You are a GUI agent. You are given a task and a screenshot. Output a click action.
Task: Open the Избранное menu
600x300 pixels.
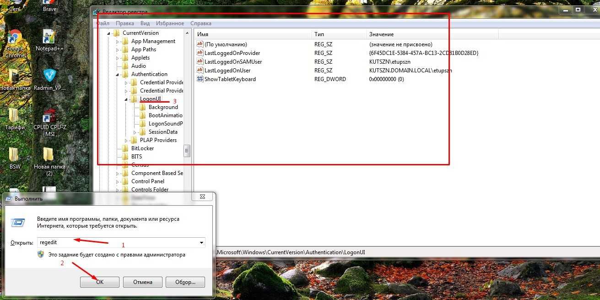click(170, 23)
